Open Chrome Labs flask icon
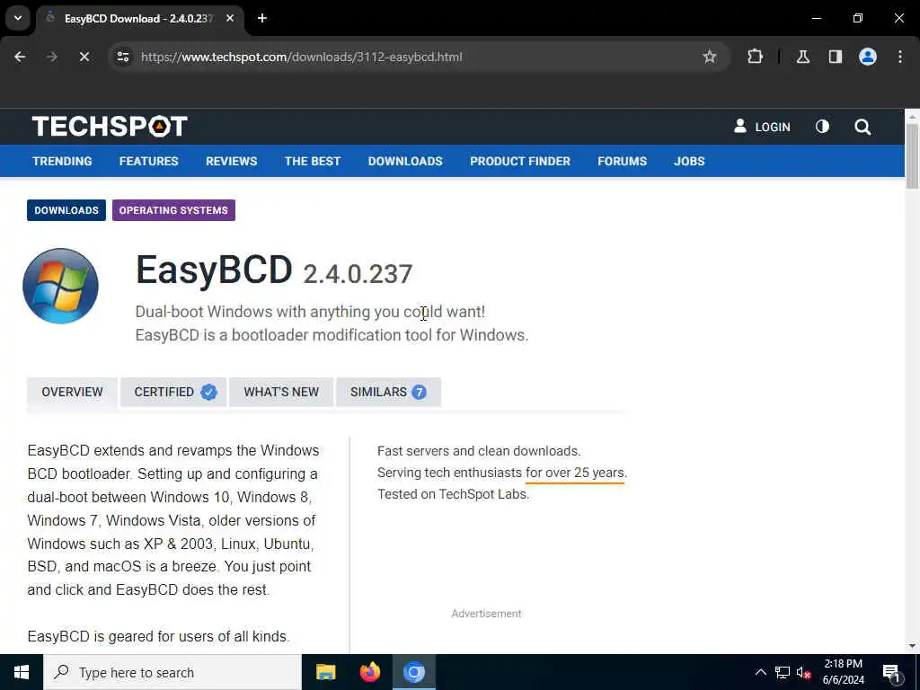Image resolution: width=920 pixels, height=690 pixels. pyautogui.click(x=803, y=57)
